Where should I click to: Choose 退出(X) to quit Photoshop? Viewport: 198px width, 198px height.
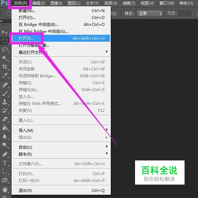61,190
